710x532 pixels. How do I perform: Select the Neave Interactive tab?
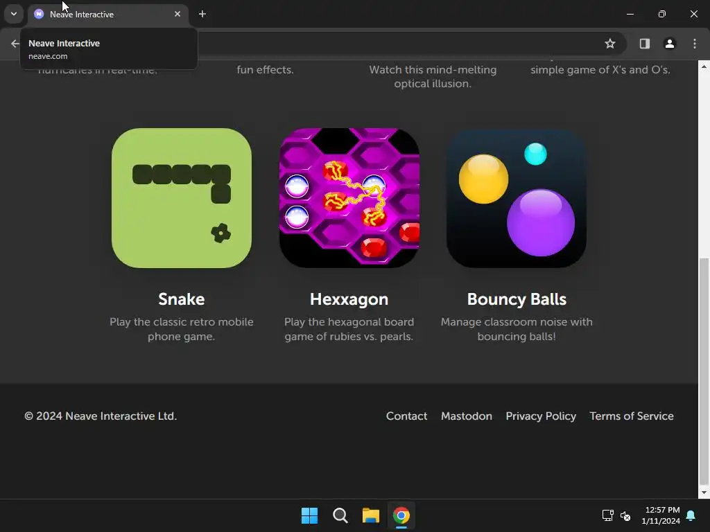[x=109, y=15]
